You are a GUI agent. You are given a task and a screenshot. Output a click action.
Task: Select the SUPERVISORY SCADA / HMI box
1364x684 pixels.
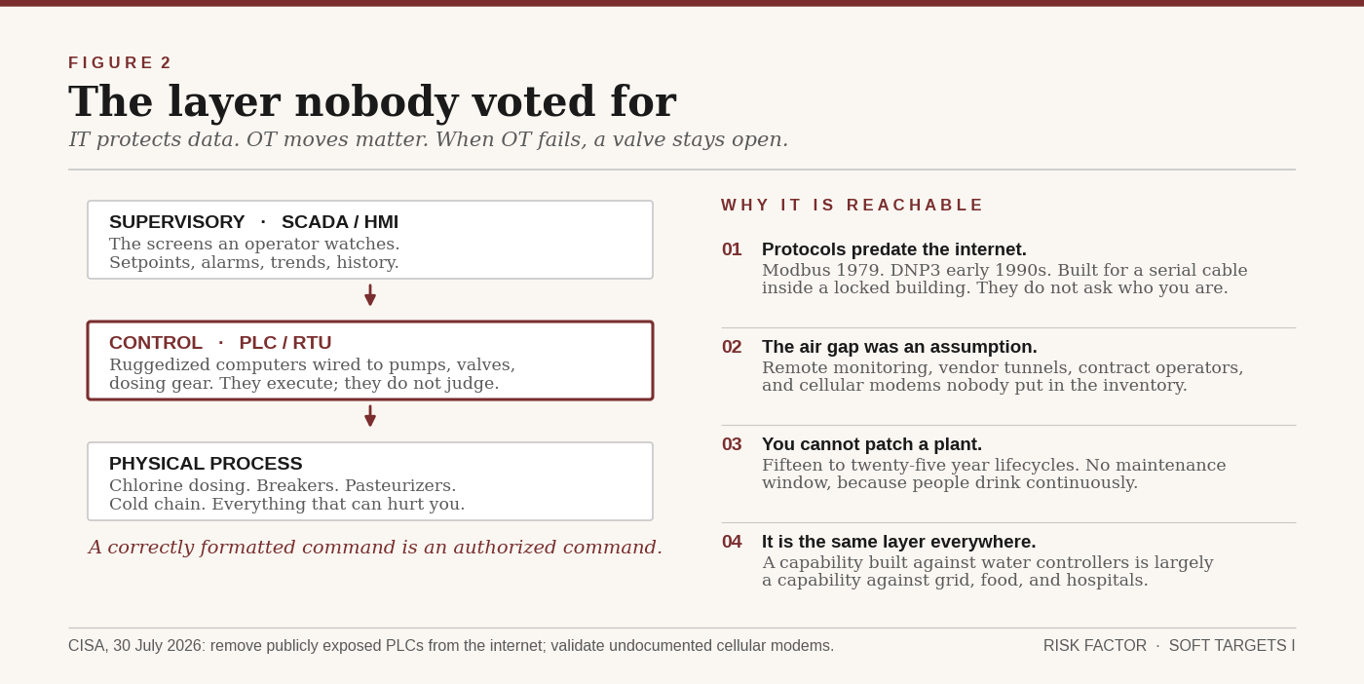point(370,240)
